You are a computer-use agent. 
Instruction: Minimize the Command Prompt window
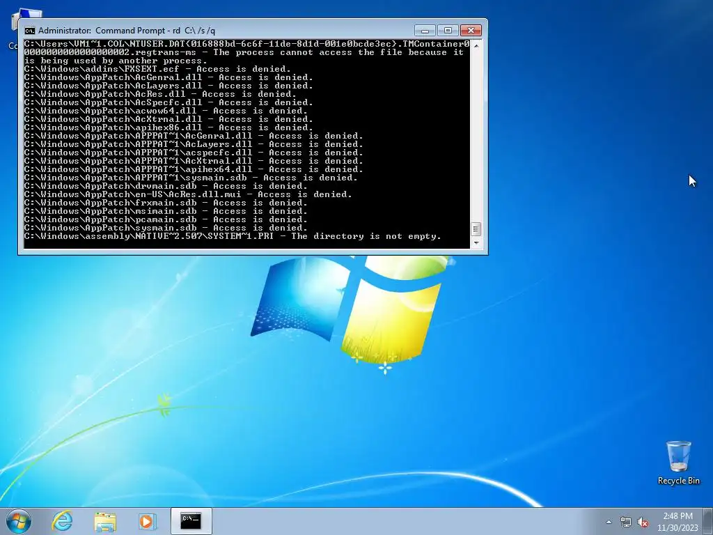(x=425, y=31)
